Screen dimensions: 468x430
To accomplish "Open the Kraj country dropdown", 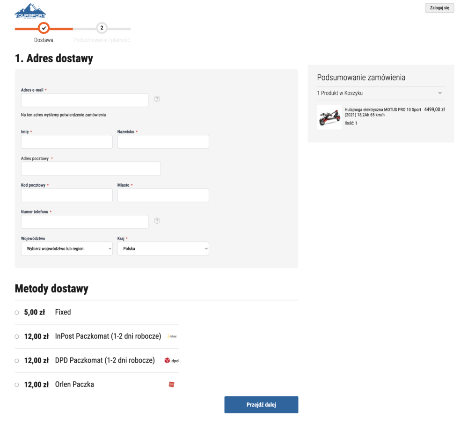I will (x=163, y=248).
